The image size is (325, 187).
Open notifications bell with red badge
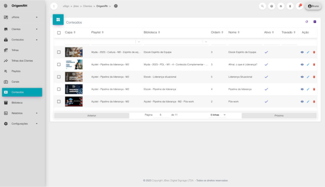pos(299,6)
